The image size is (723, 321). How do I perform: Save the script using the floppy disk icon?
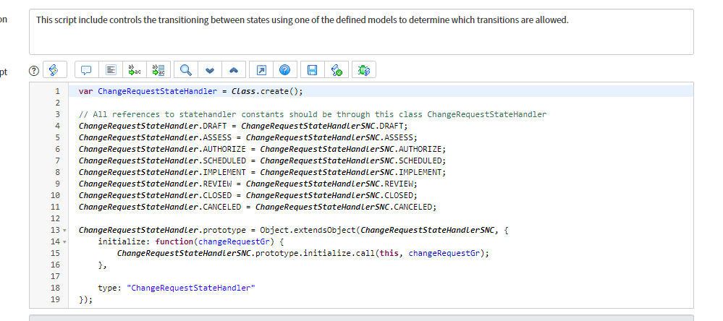point(313,70)
